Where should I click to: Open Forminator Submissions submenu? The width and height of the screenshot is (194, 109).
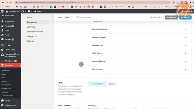[x=6, y=85]
